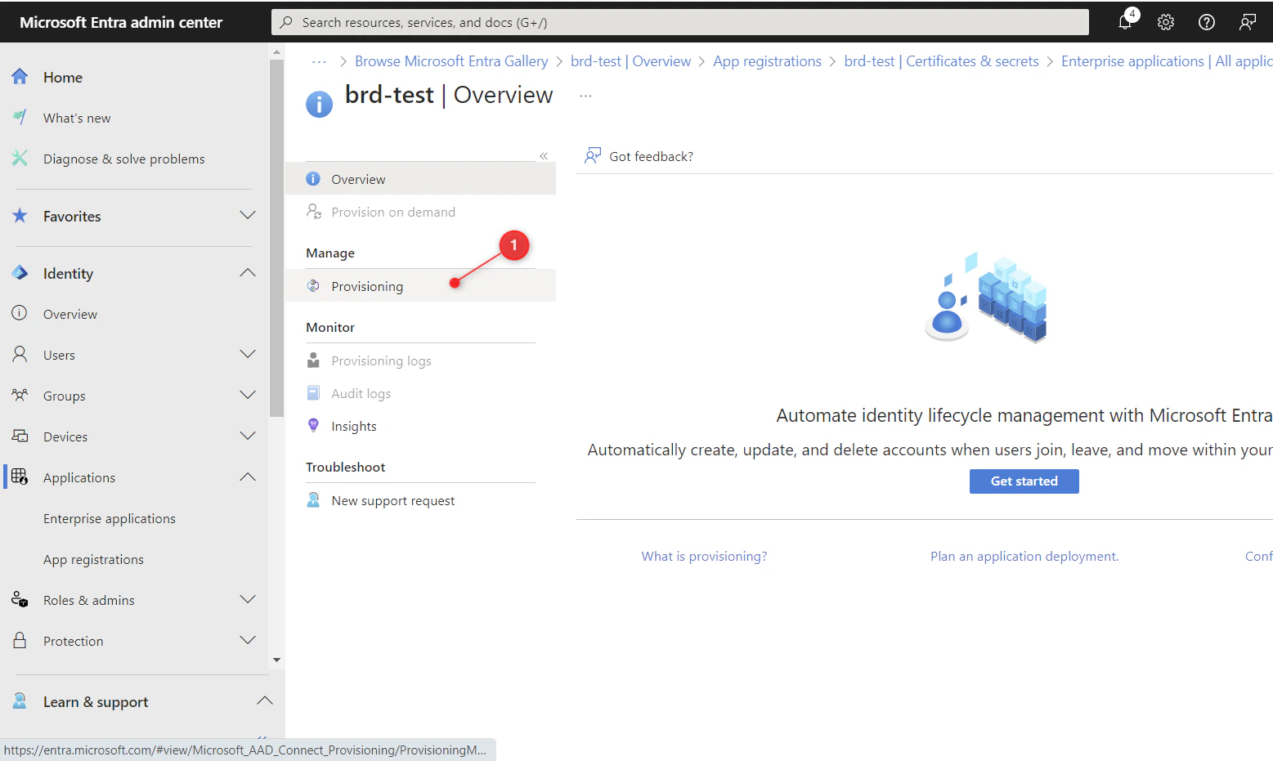Click the Favorites star icon

tap(20, 216)
